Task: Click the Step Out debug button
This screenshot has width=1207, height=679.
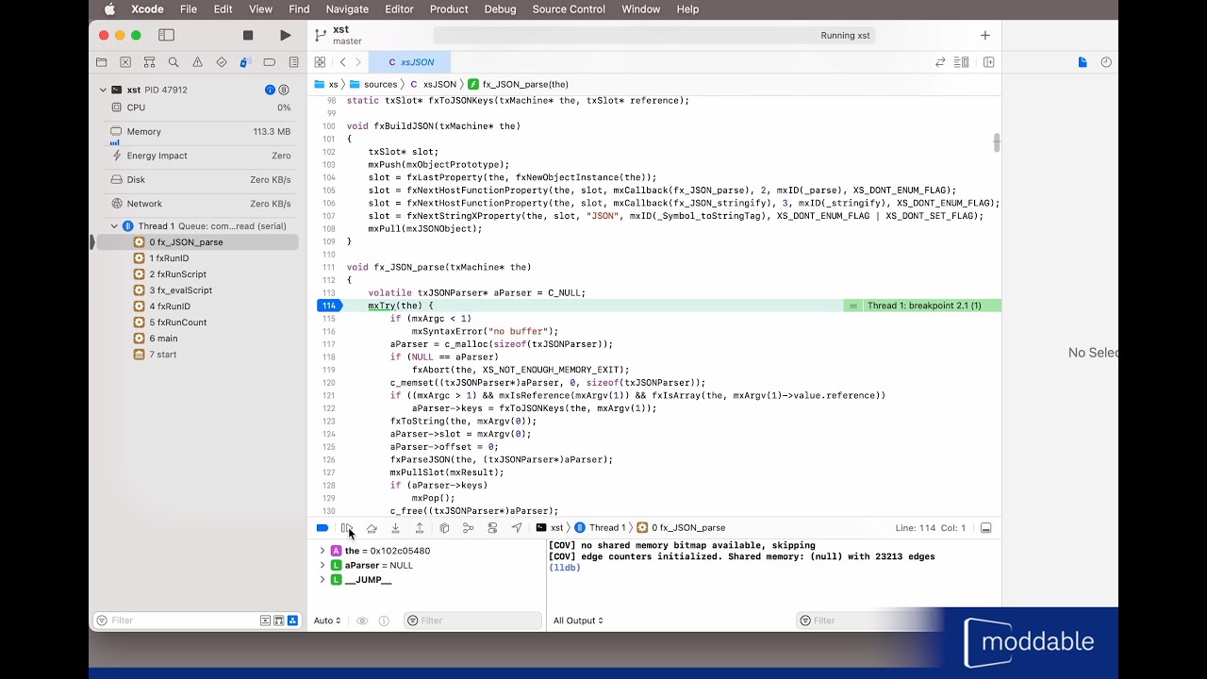Action: pyautogui.click(x=420, y=528)
